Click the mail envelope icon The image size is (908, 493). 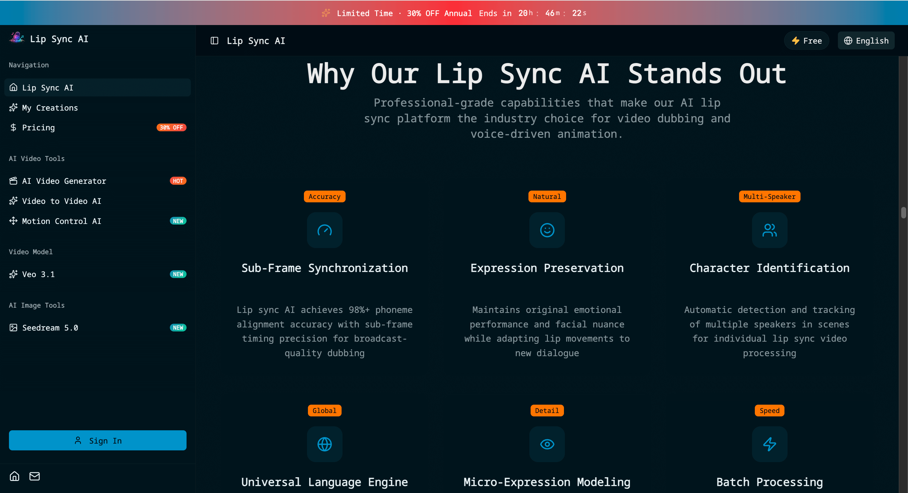[35, 476]
